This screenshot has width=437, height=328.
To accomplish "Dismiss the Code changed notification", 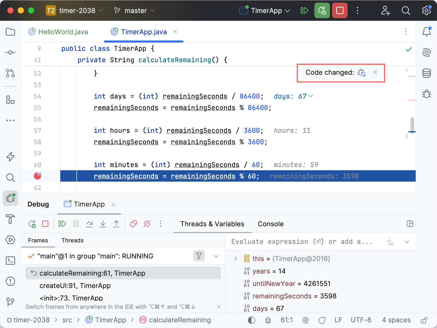I will coord(375,73).
